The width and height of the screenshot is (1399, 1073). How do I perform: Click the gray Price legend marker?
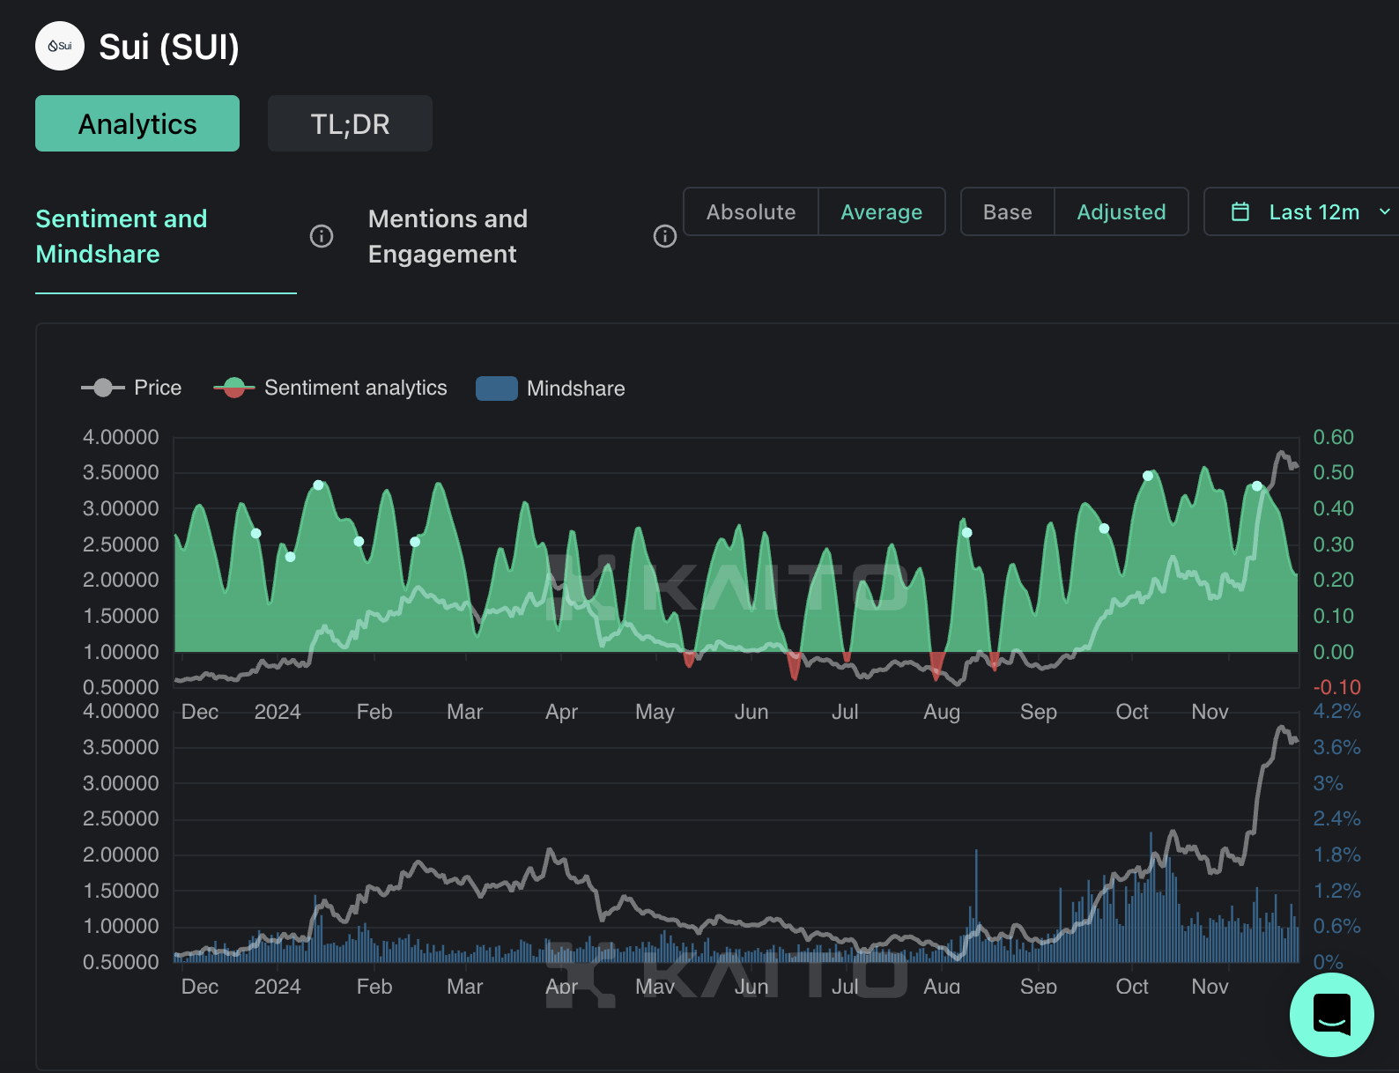(103, 388)
